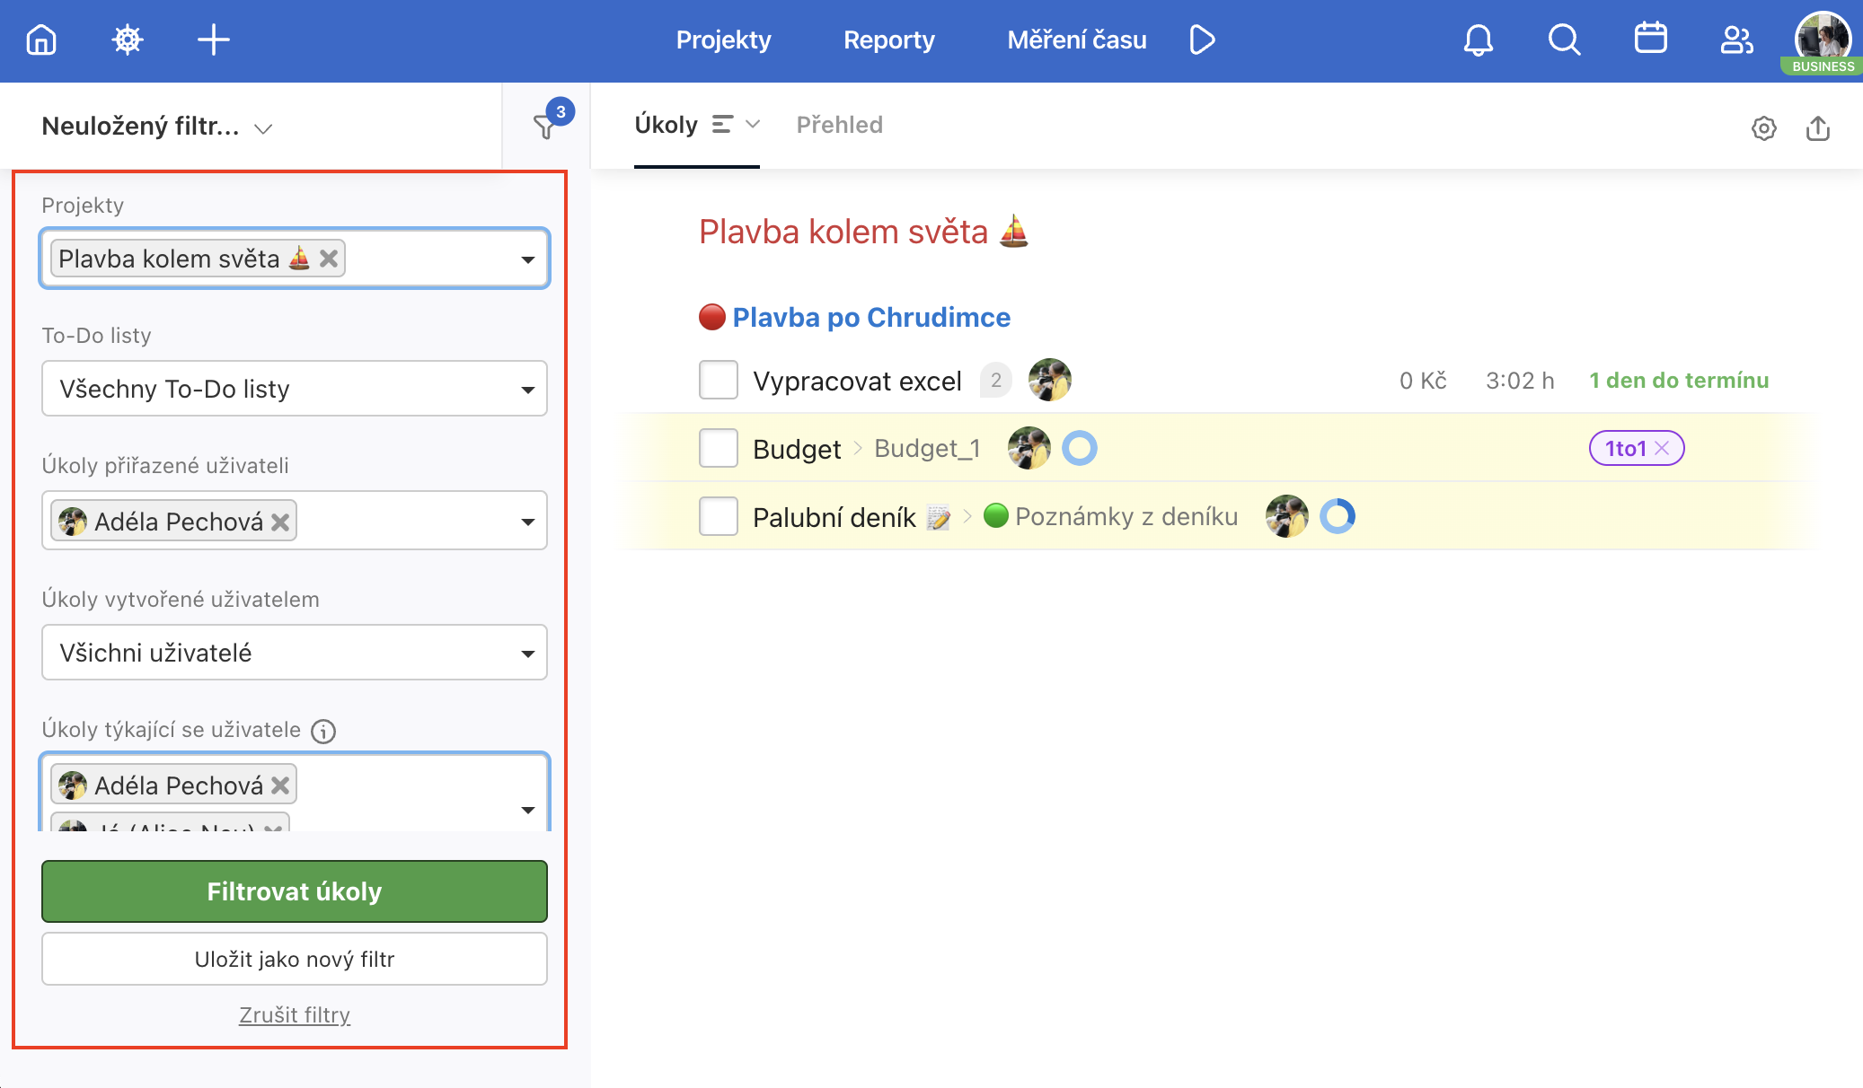Click the 1to1 tag label
Viewport: 1863px width, 1088px height.
coord(1625,448)
